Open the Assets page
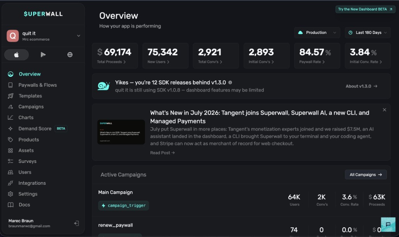Viewport: 399px width, 237px height. (x=26, y=150)
